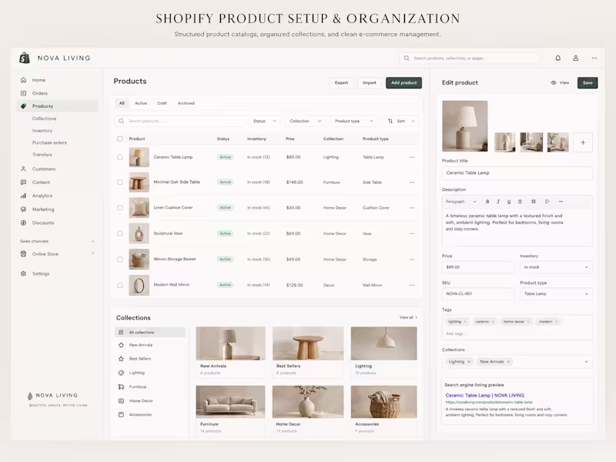
Task: Remove the lighting tag
Action: [465, 322]
